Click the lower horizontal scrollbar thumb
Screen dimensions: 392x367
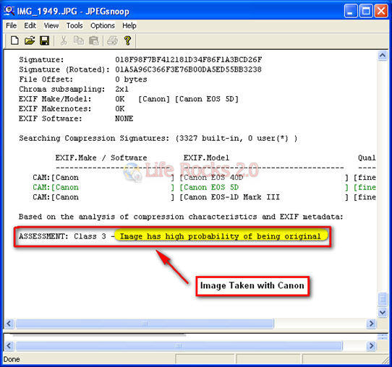[x=179, y=346]
